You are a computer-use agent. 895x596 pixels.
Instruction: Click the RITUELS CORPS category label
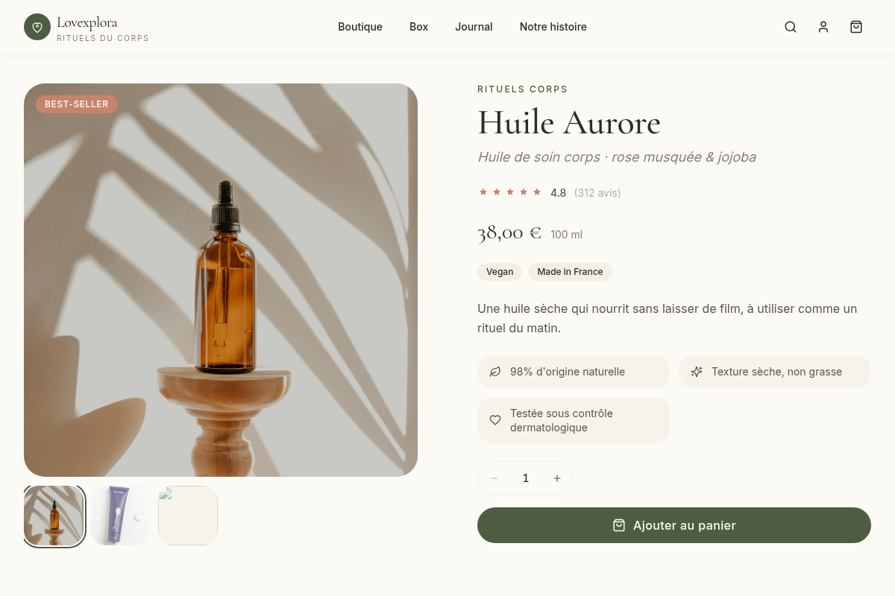click(523, 89)
